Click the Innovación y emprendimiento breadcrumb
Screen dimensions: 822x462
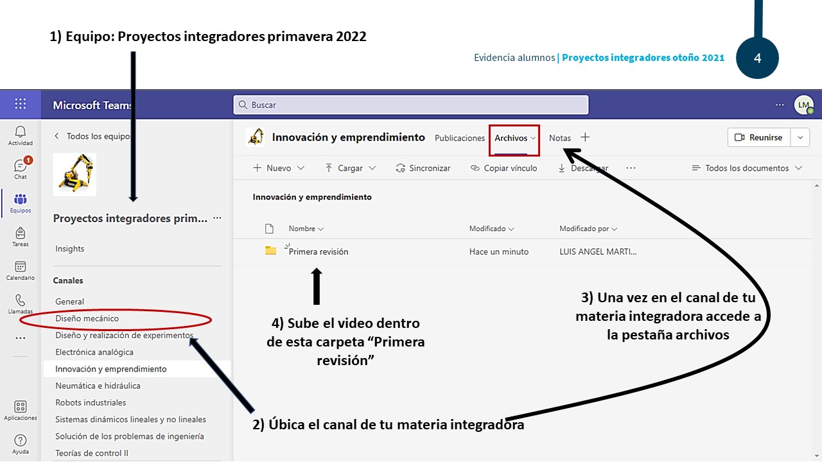point(312,197)
